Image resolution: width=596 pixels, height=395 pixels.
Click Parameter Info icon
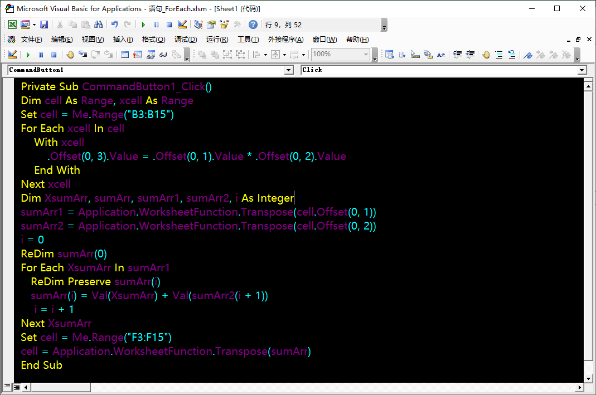tap(428, 54)
